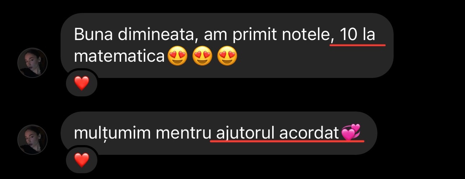Open the sender's avatar beside the second message
The height and width of the screenshot is (179, 465).
pyautogui.click(x=33, y=140)
